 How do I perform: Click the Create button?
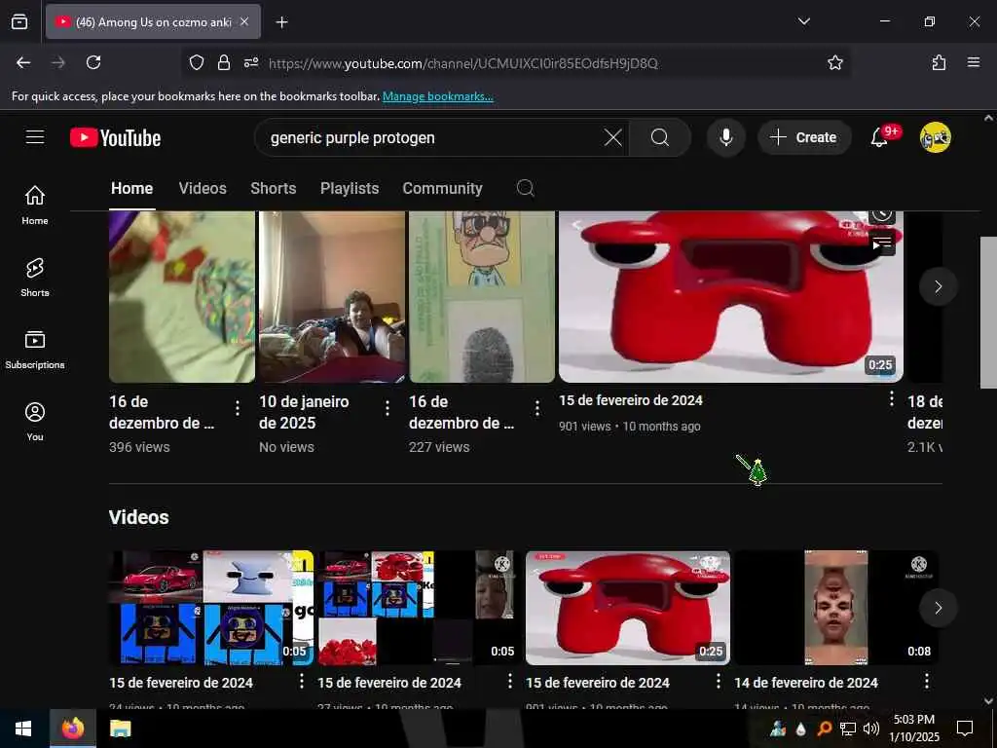(x=804, y=137)
